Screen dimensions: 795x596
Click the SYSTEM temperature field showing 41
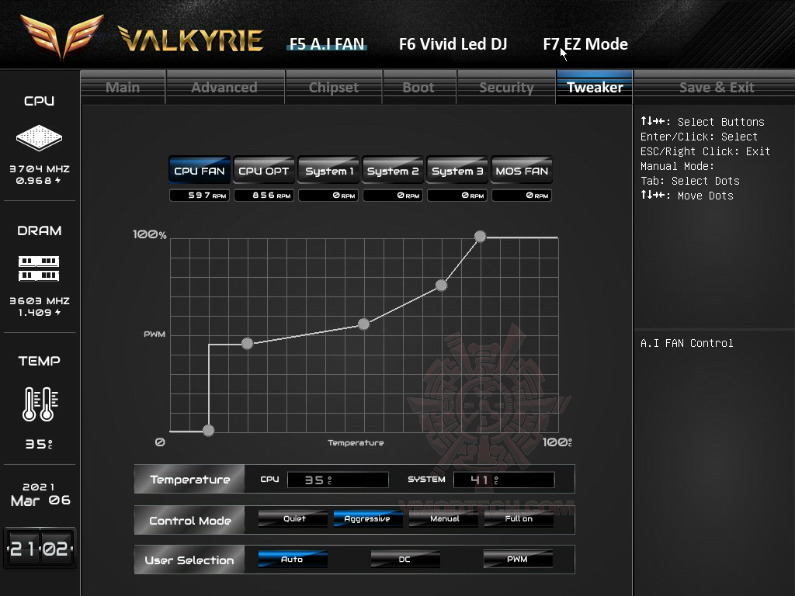click(x=504, y=480)
